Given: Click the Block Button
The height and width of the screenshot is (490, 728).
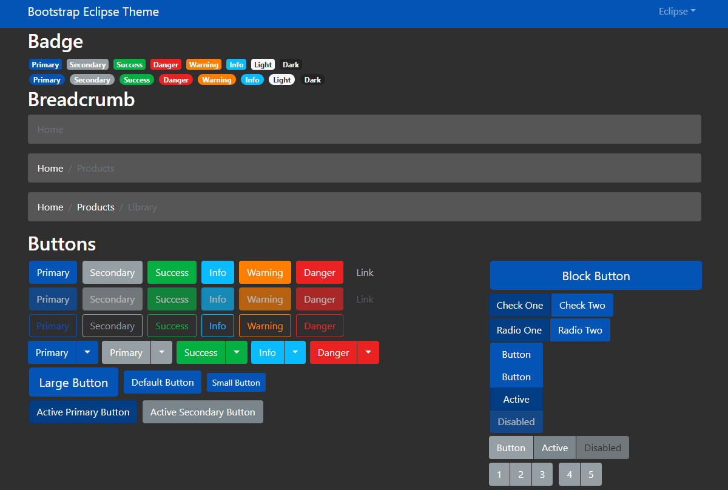Looking at the screenshot, I should tap(595, 275).
